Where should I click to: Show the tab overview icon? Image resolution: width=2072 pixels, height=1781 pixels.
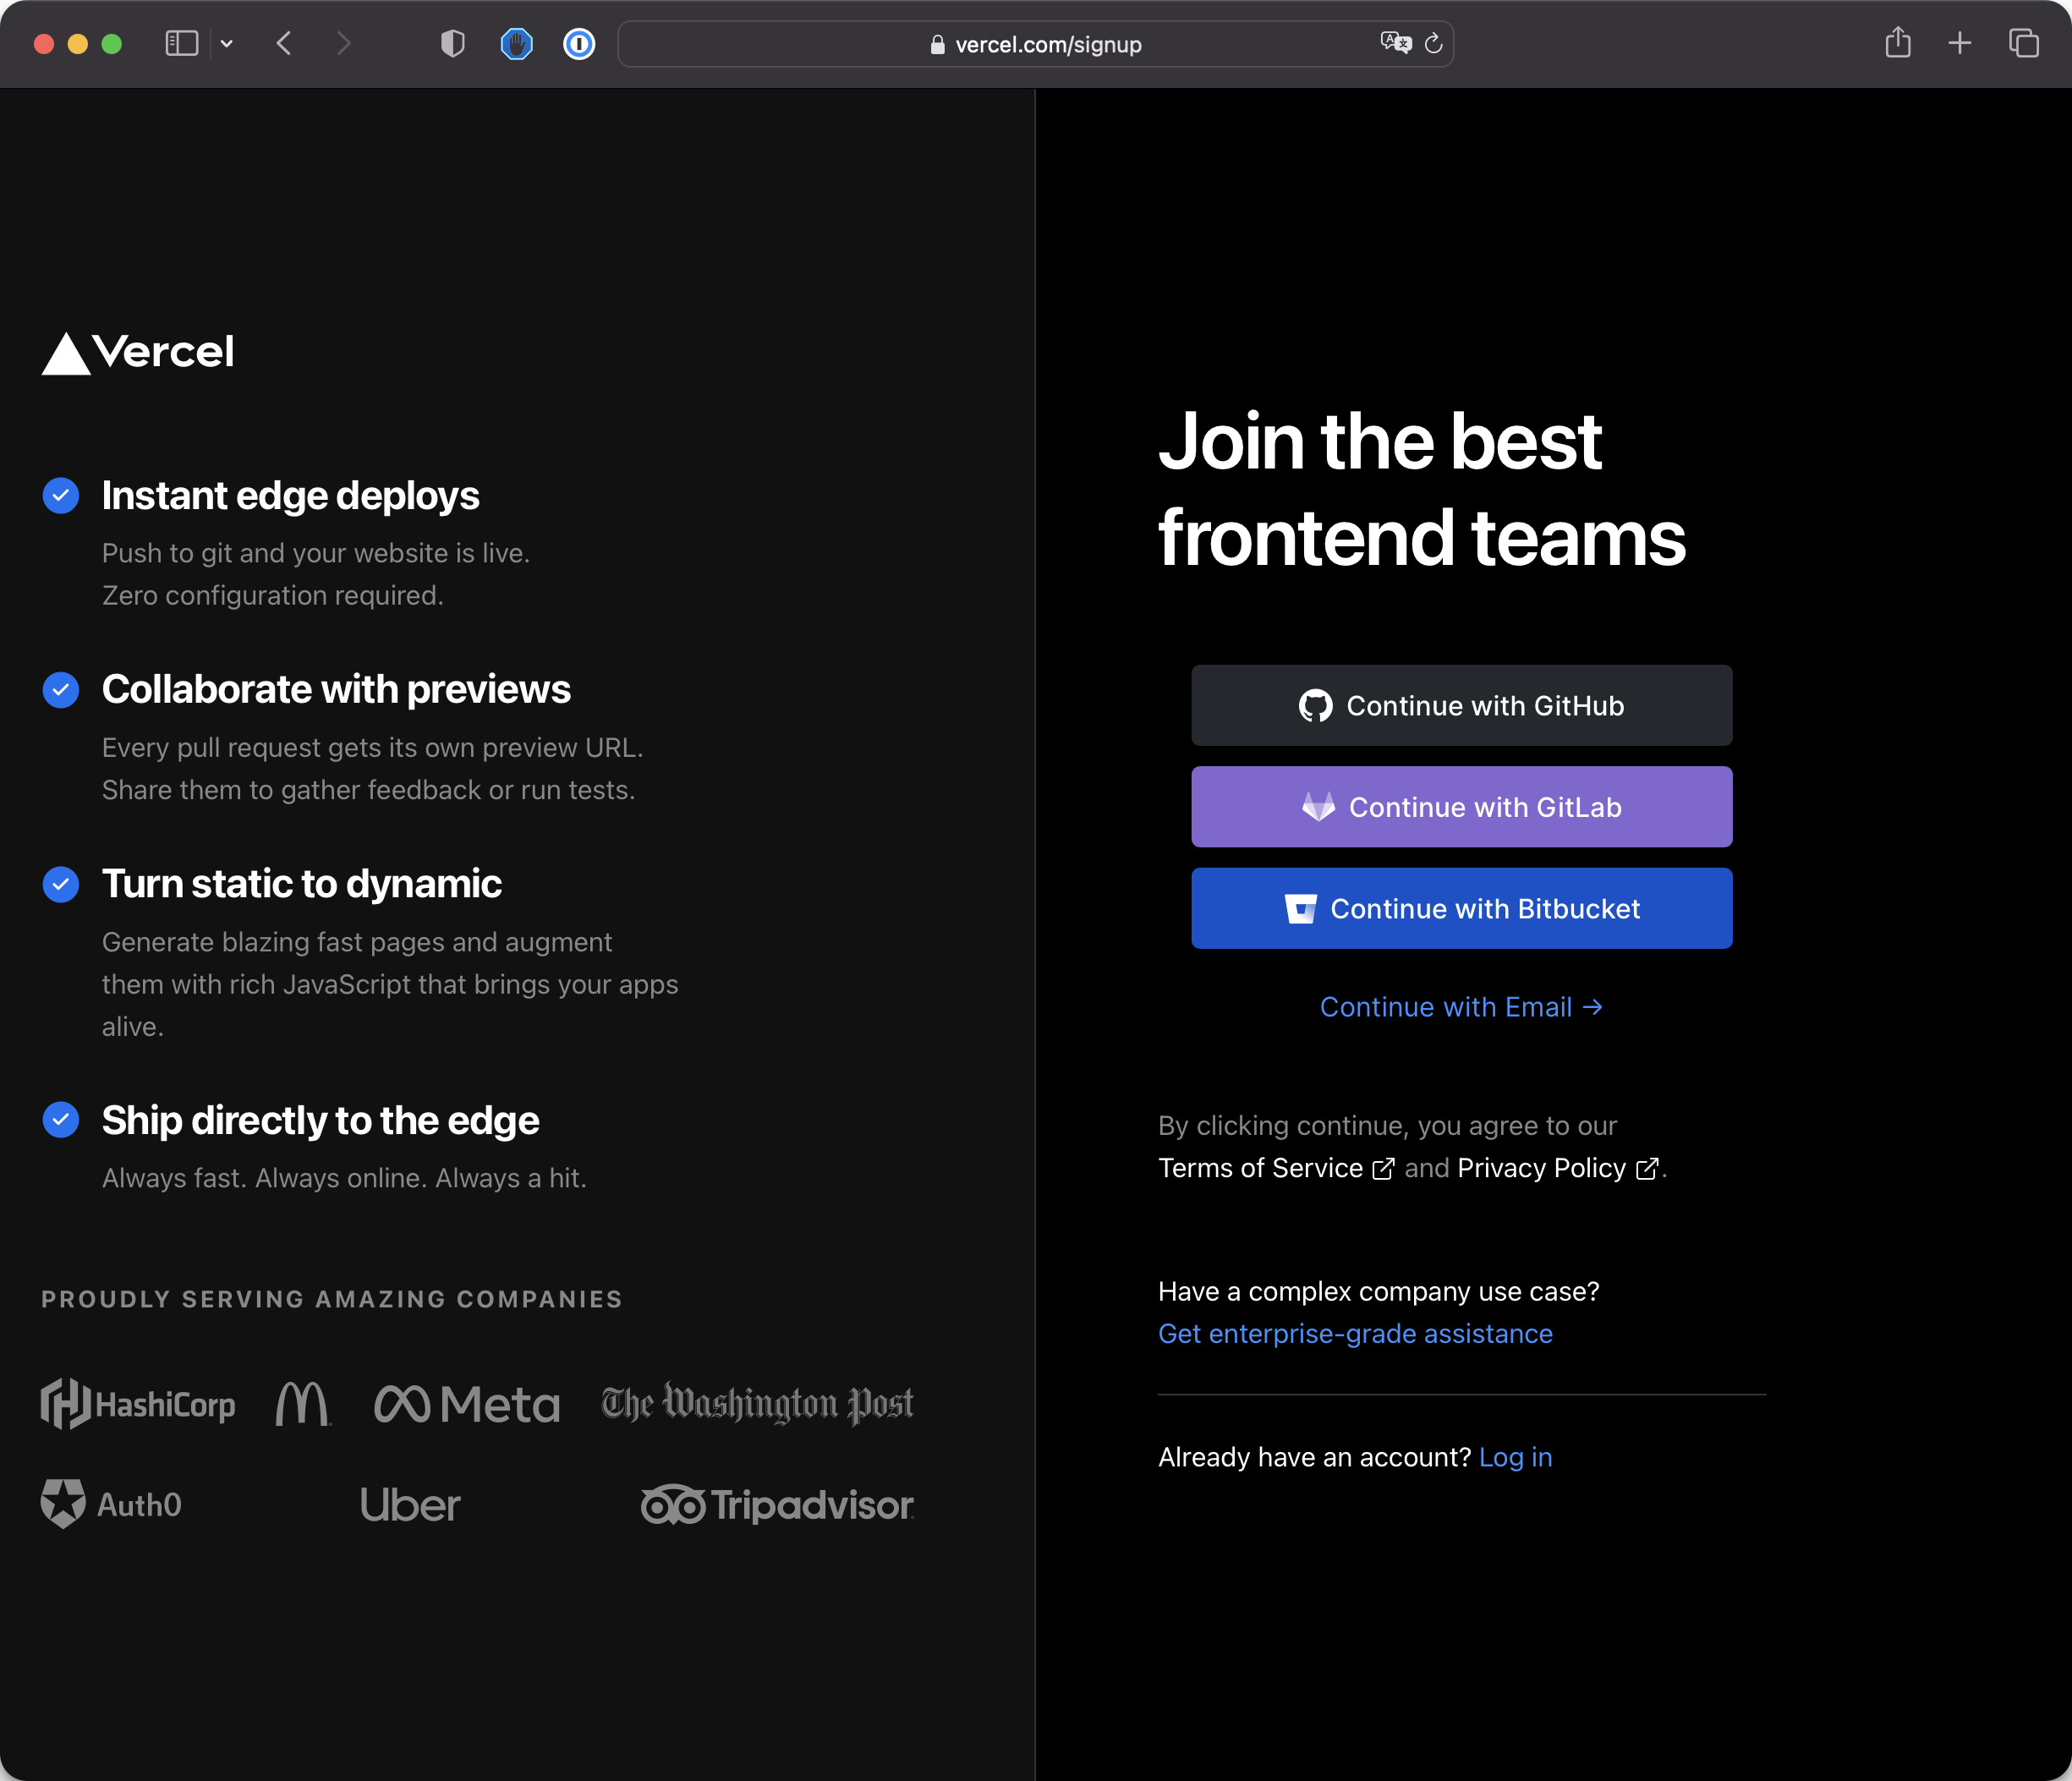pos(2023,44)
